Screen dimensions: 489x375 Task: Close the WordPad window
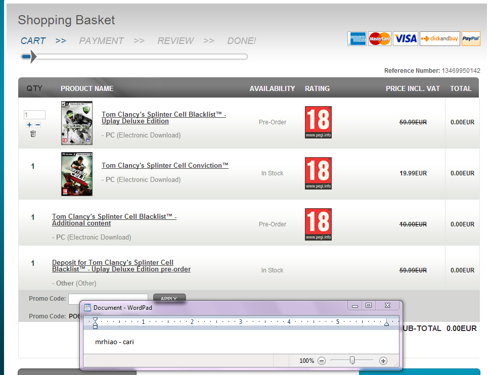coord(388,305)
